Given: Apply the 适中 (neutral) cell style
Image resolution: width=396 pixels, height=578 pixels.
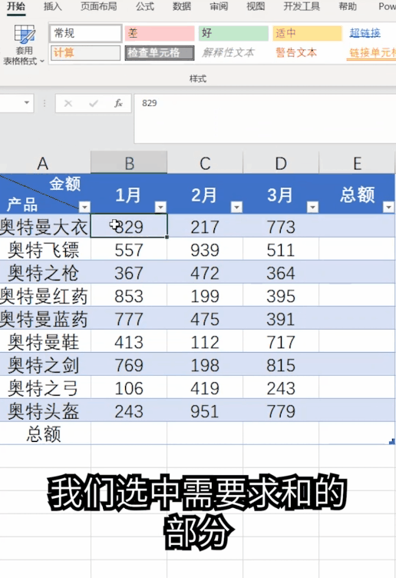Looking at the screenshot, I should point(307,33).
